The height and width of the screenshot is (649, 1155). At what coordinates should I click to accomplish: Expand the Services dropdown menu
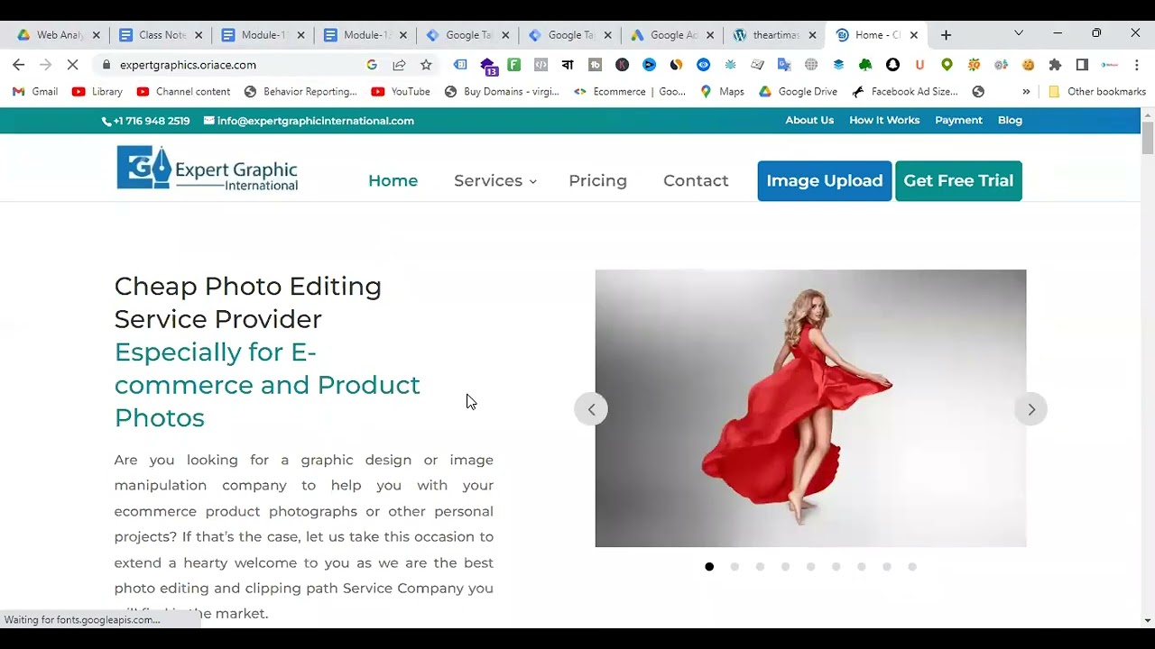495,180
